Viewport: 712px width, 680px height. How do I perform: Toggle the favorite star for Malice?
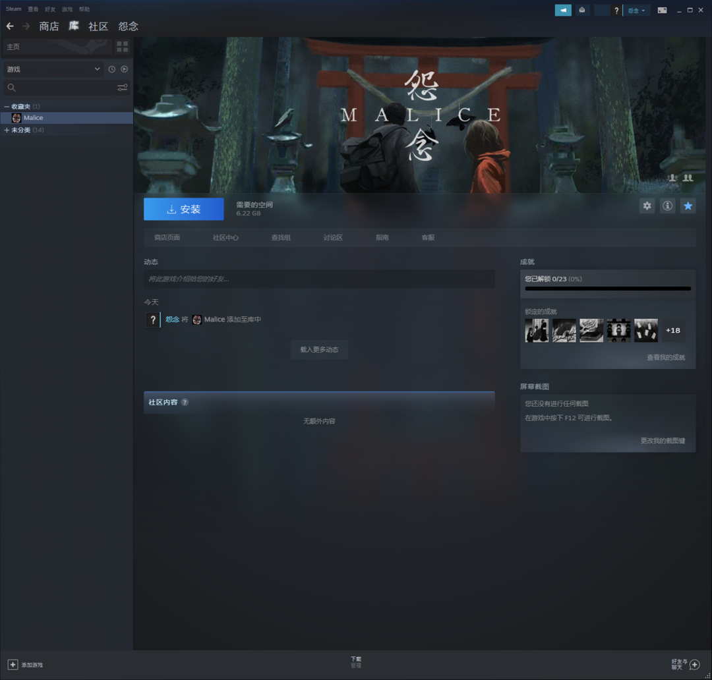[x=688, y=206]
